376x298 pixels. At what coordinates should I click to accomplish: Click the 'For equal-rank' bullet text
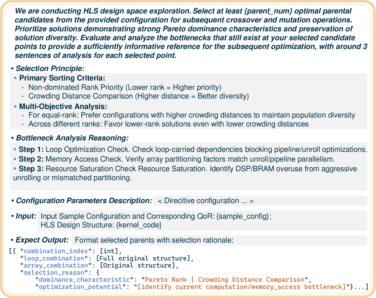click(x=192, y=115)
